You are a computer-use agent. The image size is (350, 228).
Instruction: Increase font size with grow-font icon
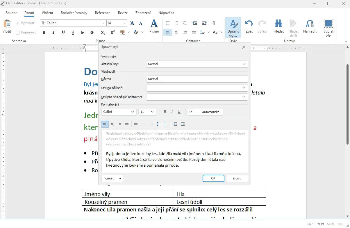coord(132,23)
